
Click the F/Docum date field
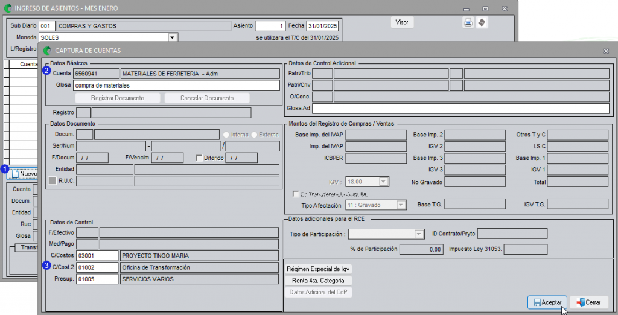pos(92,158)
